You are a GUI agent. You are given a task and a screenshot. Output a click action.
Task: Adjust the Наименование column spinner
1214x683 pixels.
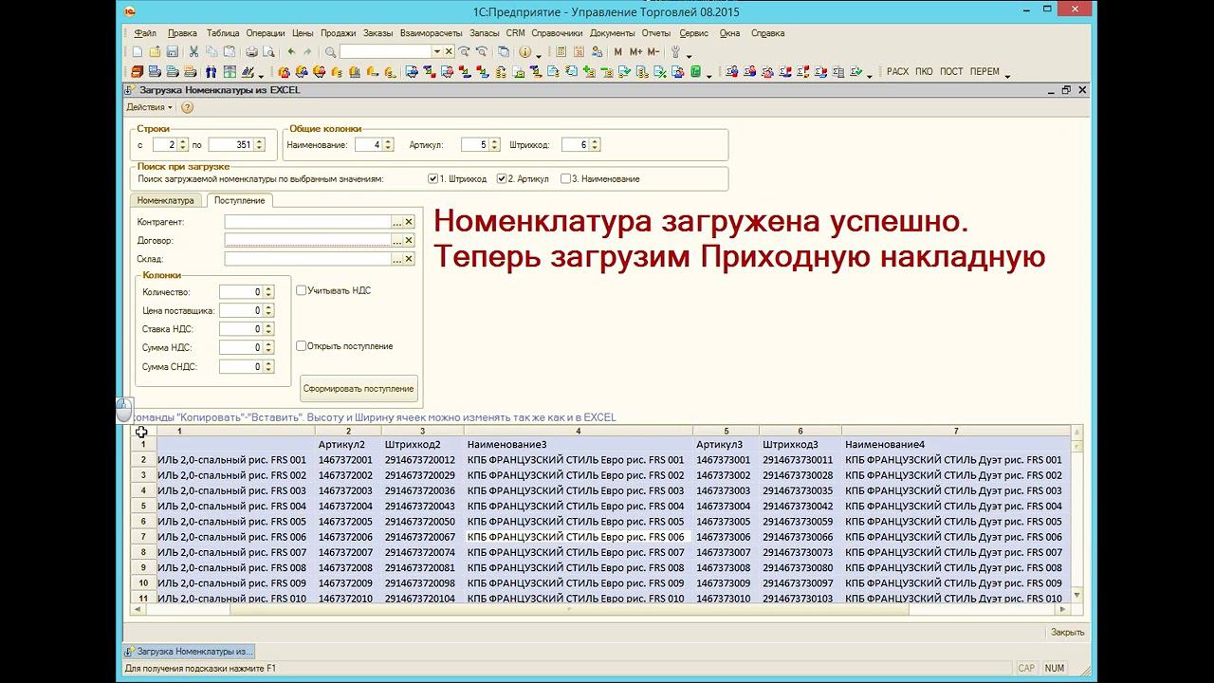click(387, 145)
